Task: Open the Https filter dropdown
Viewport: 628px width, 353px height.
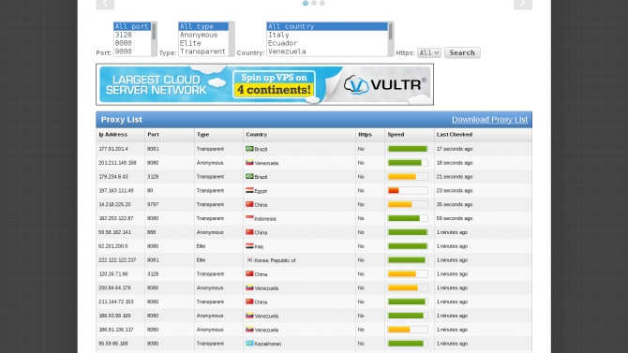Action: coord(429,52)
